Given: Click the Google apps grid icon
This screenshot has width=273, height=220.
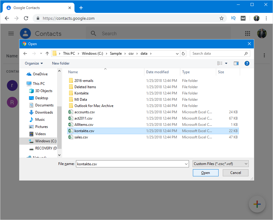Looking at the screenshot, I should click(248, 33).
